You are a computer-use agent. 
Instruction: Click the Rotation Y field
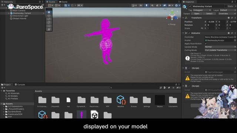[x=222, y=25]
